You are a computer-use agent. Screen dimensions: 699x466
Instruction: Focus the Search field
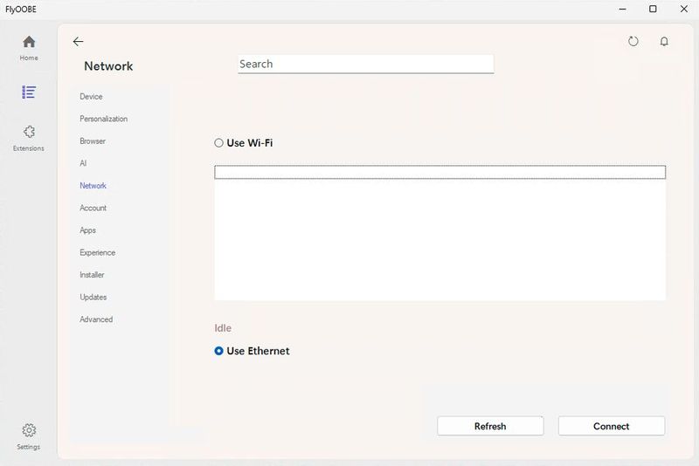[x=365, y=64]
